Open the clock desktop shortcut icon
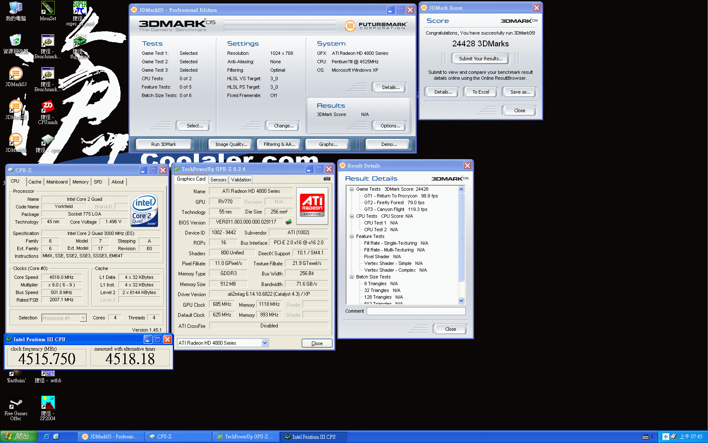This screenshot has width=708, height=443. click(x=80, y=46)
